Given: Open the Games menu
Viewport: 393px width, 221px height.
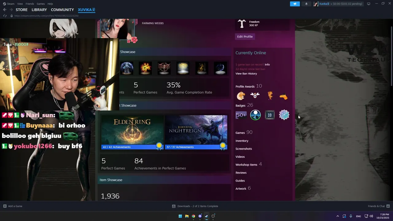Looking at the screenshot, I should point(41,4).
